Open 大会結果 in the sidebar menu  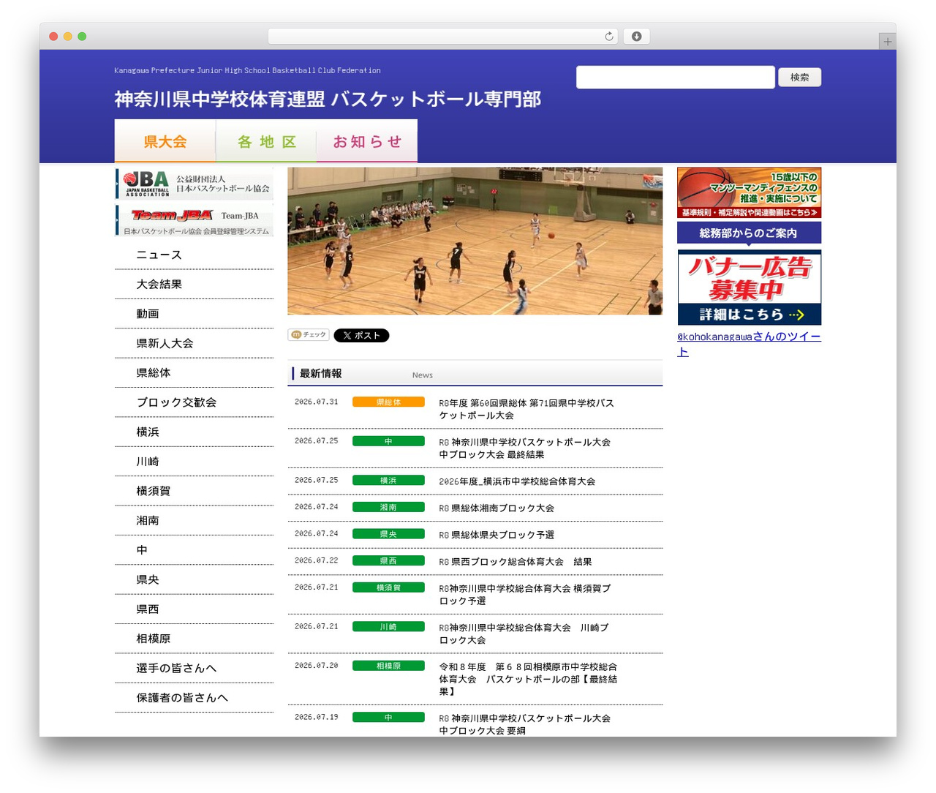click(194, 285)
